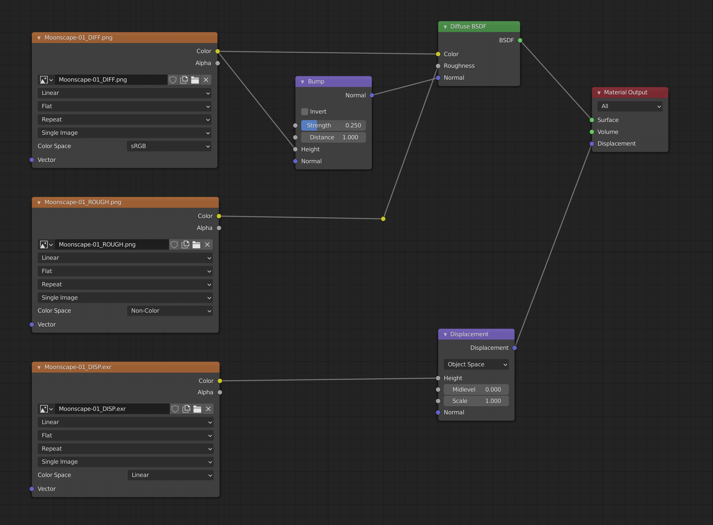This screenshot has width=713, height=525.
Task: Open the All target dropdown in Material Output
Action: click(630, 107)
